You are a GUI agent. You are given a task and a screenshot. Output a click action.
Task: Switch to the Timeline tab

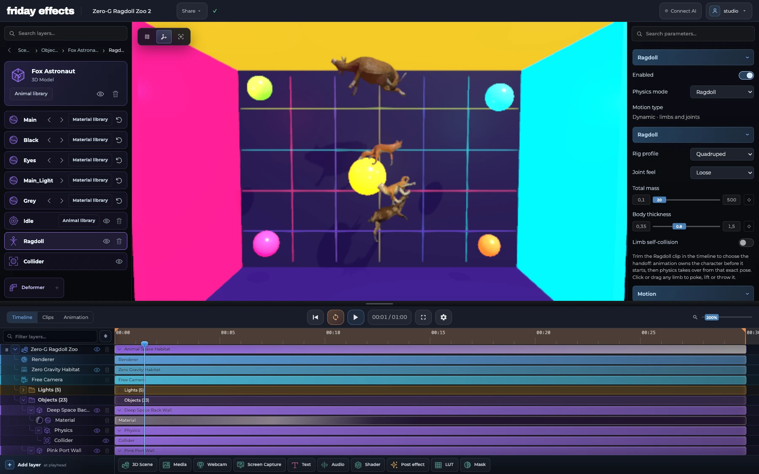tap(22, 317)
